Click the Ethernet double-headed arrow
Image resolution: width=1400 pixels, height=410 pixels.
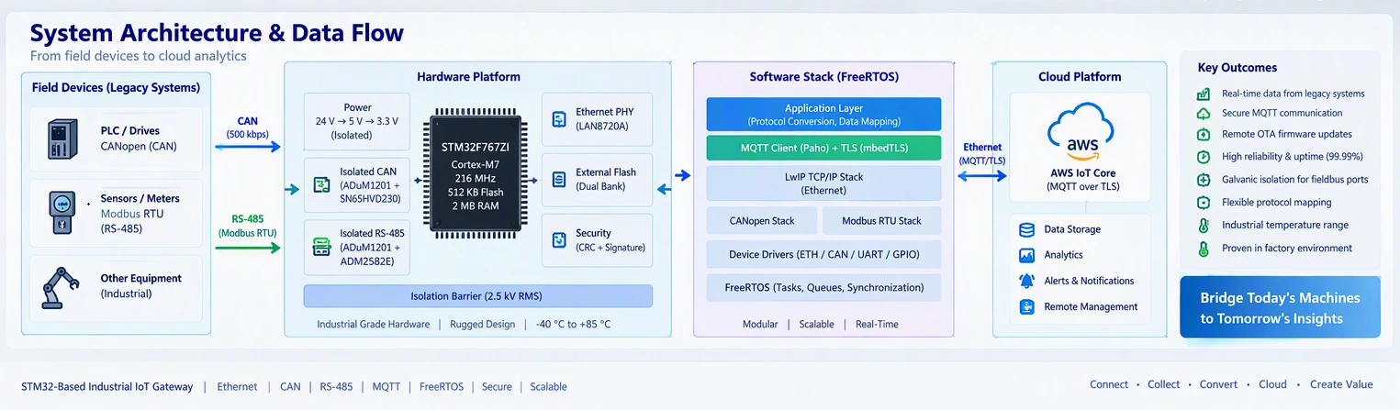[981, 176]
